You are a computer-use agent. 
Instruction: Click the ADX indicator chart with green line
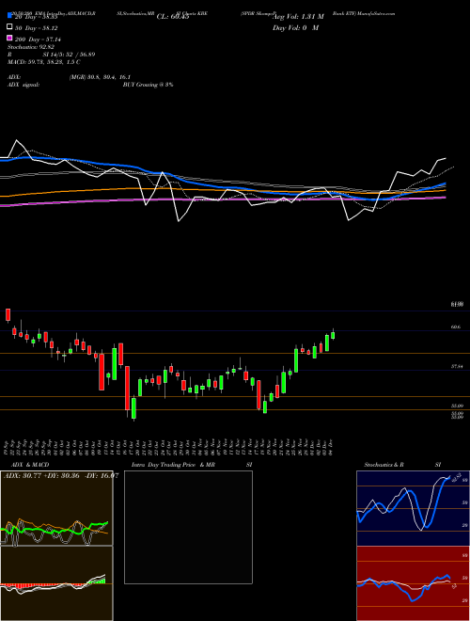pos(56,508)
